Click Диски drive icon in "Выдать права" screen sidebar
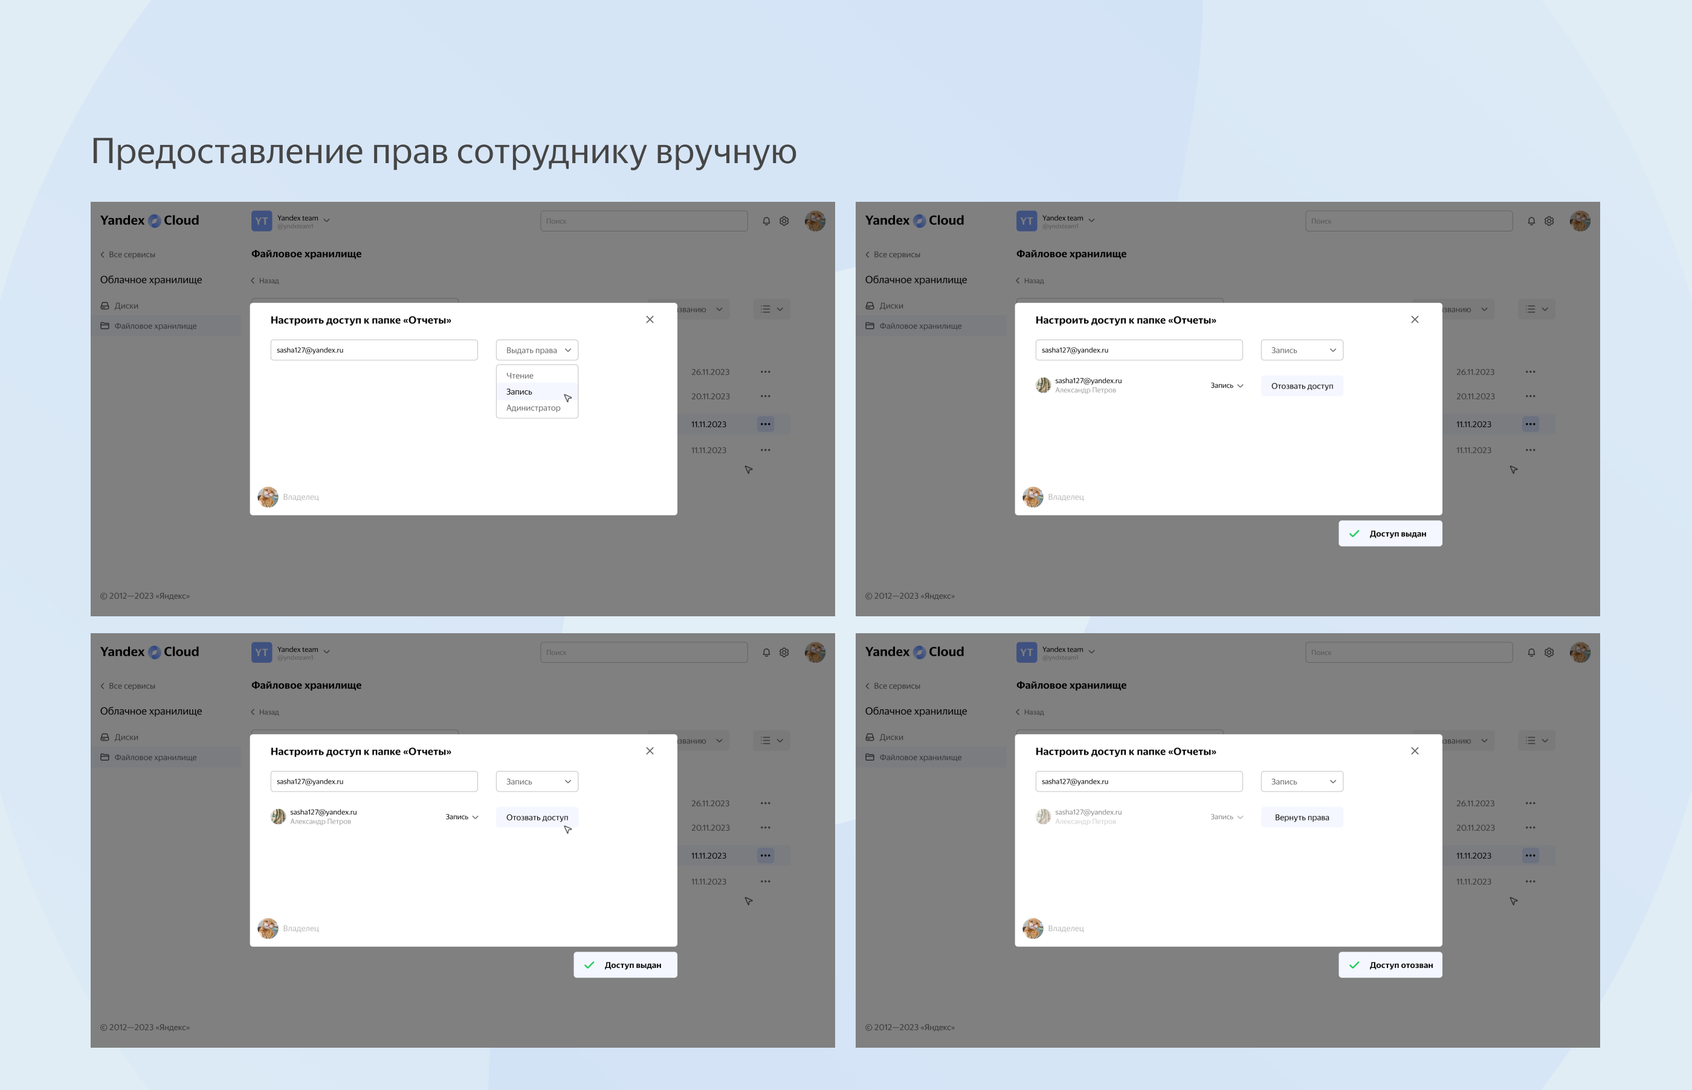 click(x=105, y=306)
